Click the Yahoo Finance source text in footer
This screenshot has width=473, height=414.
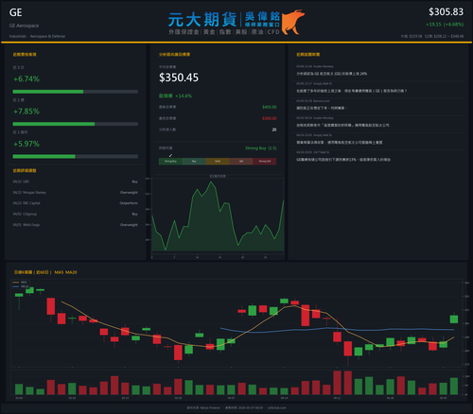pos(203,407)
